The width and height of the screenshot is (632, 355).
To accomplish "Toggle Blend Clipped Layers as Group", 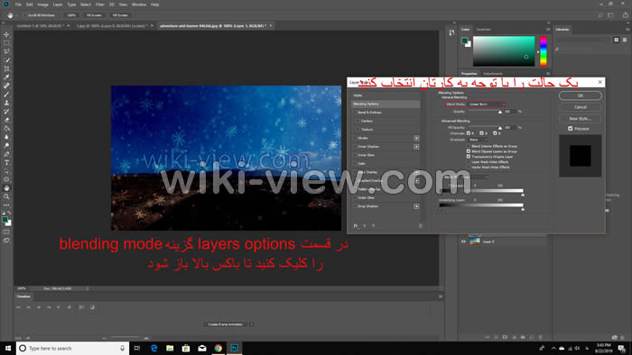I will 469,151.
